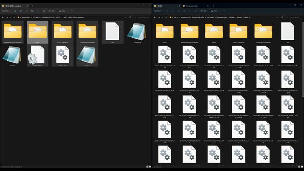Select the Win64 tab in the right window
This screenshot has height=171, width=304.
pos(167,6)
